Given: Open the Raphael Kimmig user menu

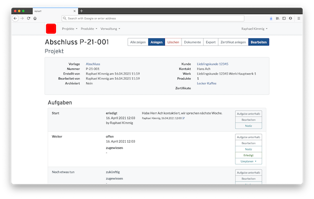Looking at the screenshot, I should (x=254, y=29).
